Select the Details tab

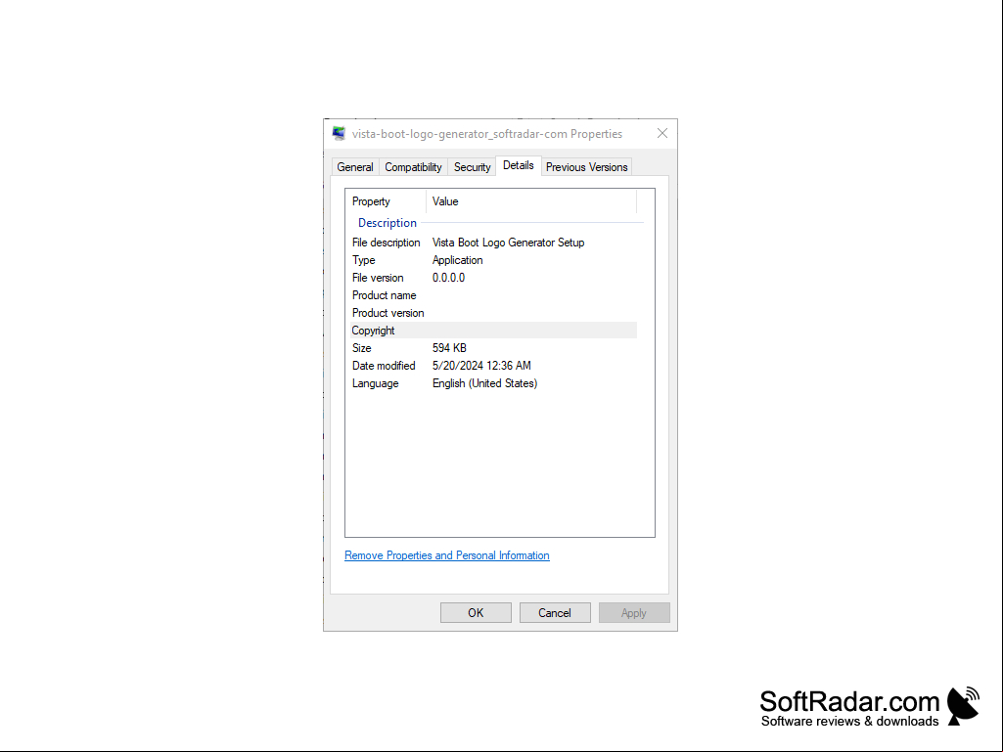(518, 165)
